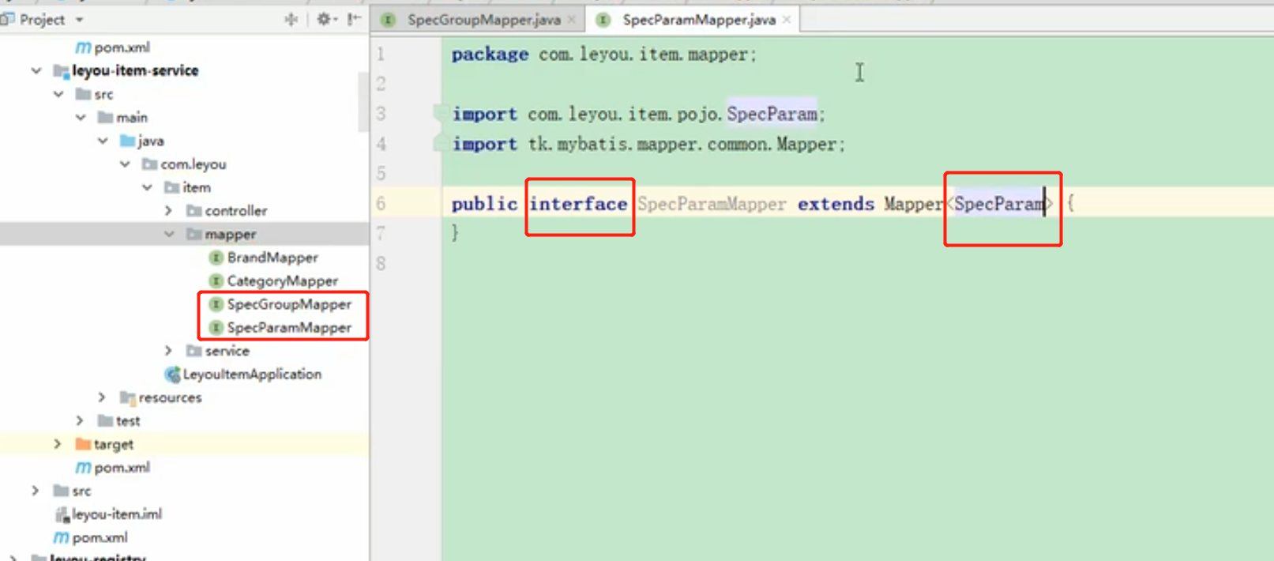Hide the Project tool window
The height and width of the screenshot is (561, 1274).
355,19
